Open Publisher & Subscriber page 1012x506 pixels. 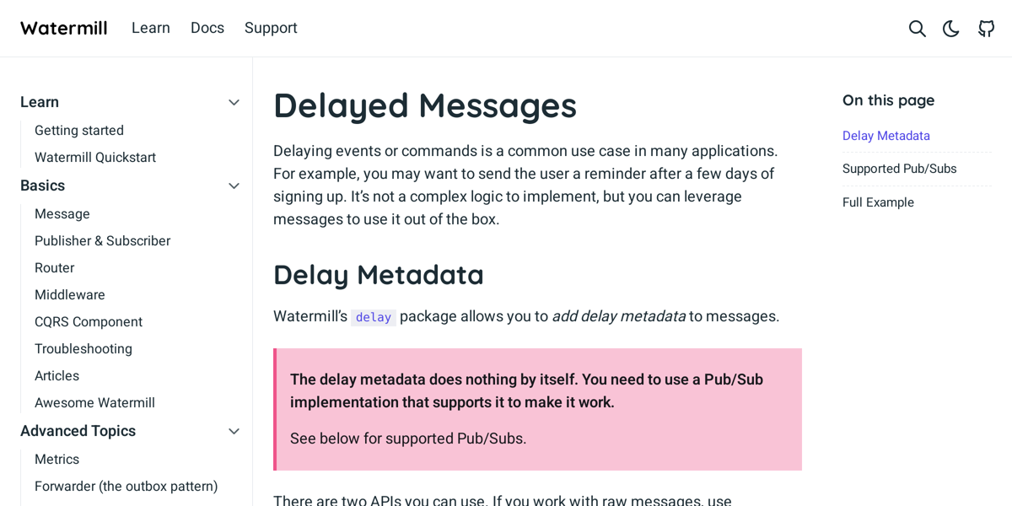point(102,240)
